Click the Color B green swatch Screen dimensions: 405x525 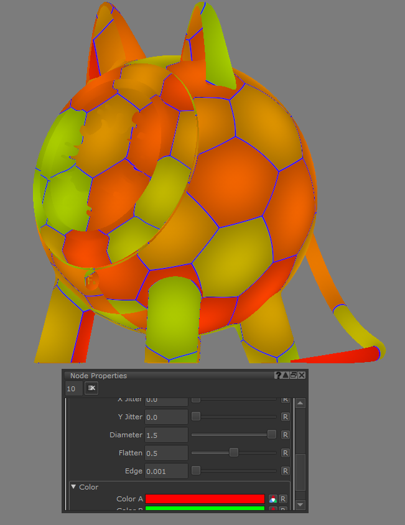tap(205, 509)
